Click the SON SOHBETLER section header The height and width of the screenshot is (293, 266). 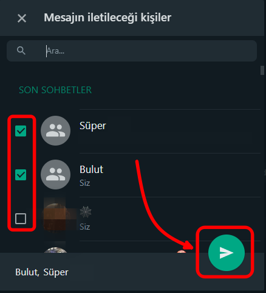55,90
